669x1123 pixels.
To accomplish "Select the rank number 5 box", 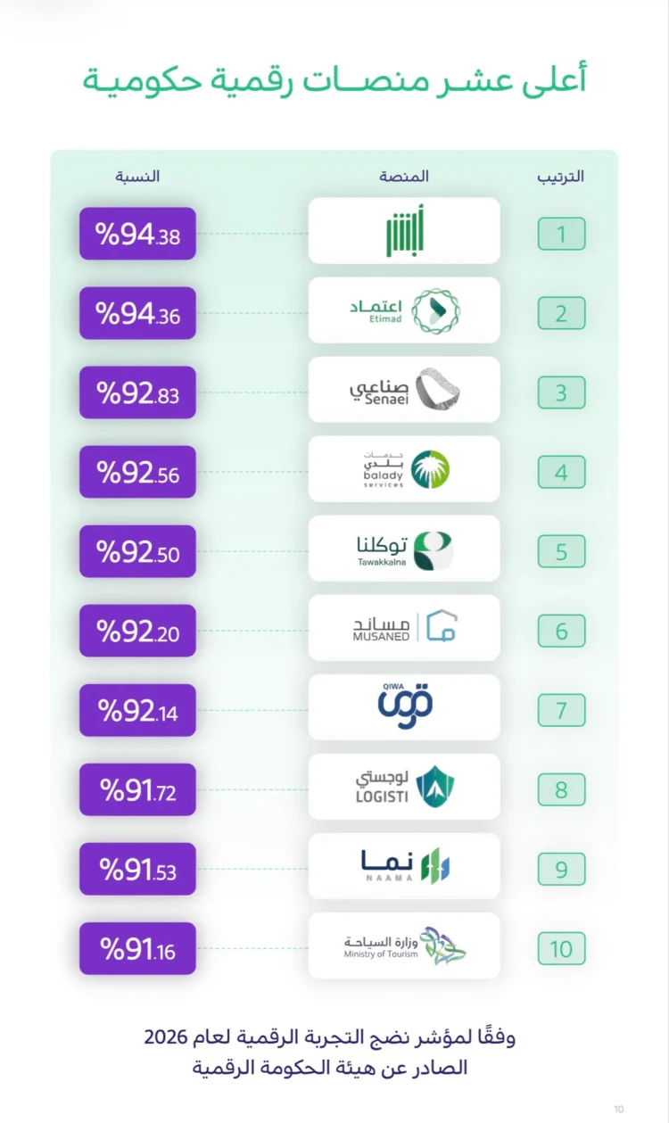I will (561, 551).
